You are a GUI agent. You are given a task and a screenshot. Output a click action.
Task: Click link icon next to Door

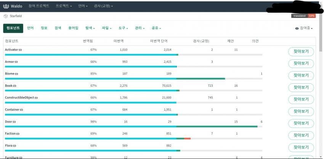14,122
